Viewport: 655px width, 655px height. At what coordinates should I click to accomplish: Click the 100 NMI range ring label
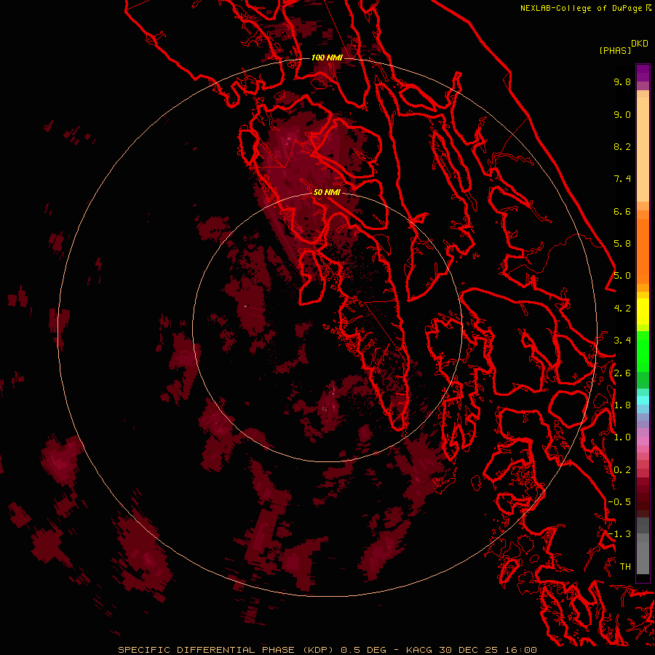327,57
